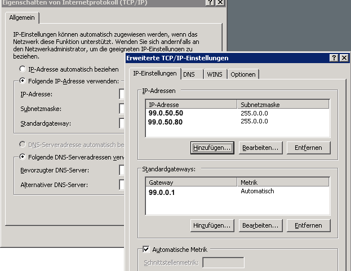Click the IP-Adresse field in Allgemein tab
Viewport: 351px width, 271px height.
pos(122,94)
